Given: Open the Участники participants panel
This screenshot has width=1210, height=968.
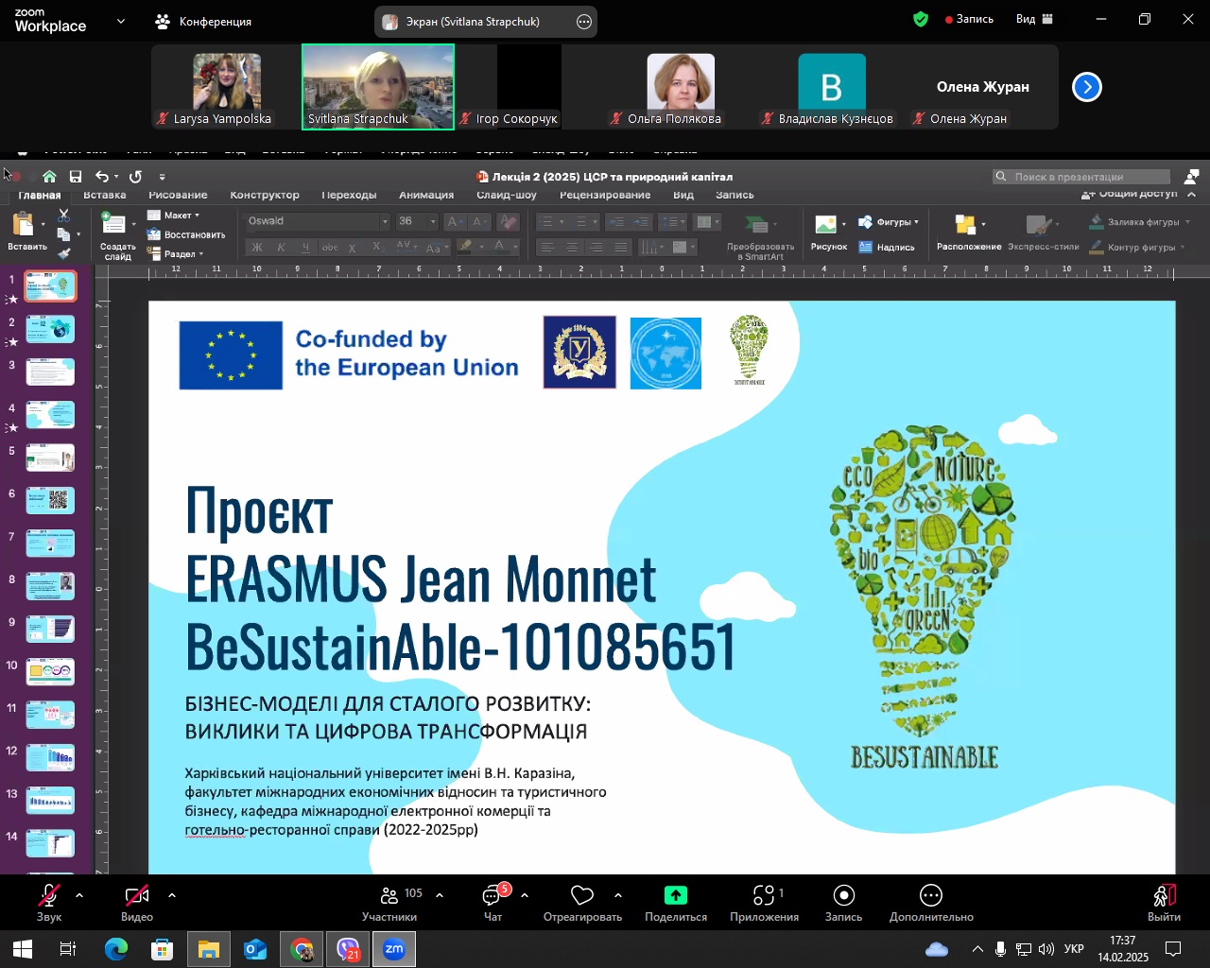Looking at the screenshot, I should click(389, 903).
